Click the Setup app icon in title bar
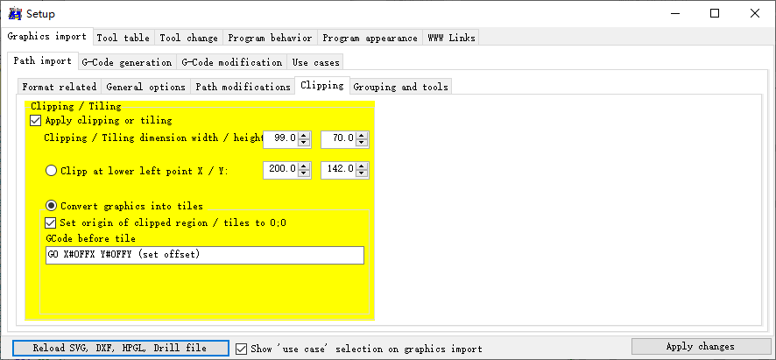 [14, 13]
